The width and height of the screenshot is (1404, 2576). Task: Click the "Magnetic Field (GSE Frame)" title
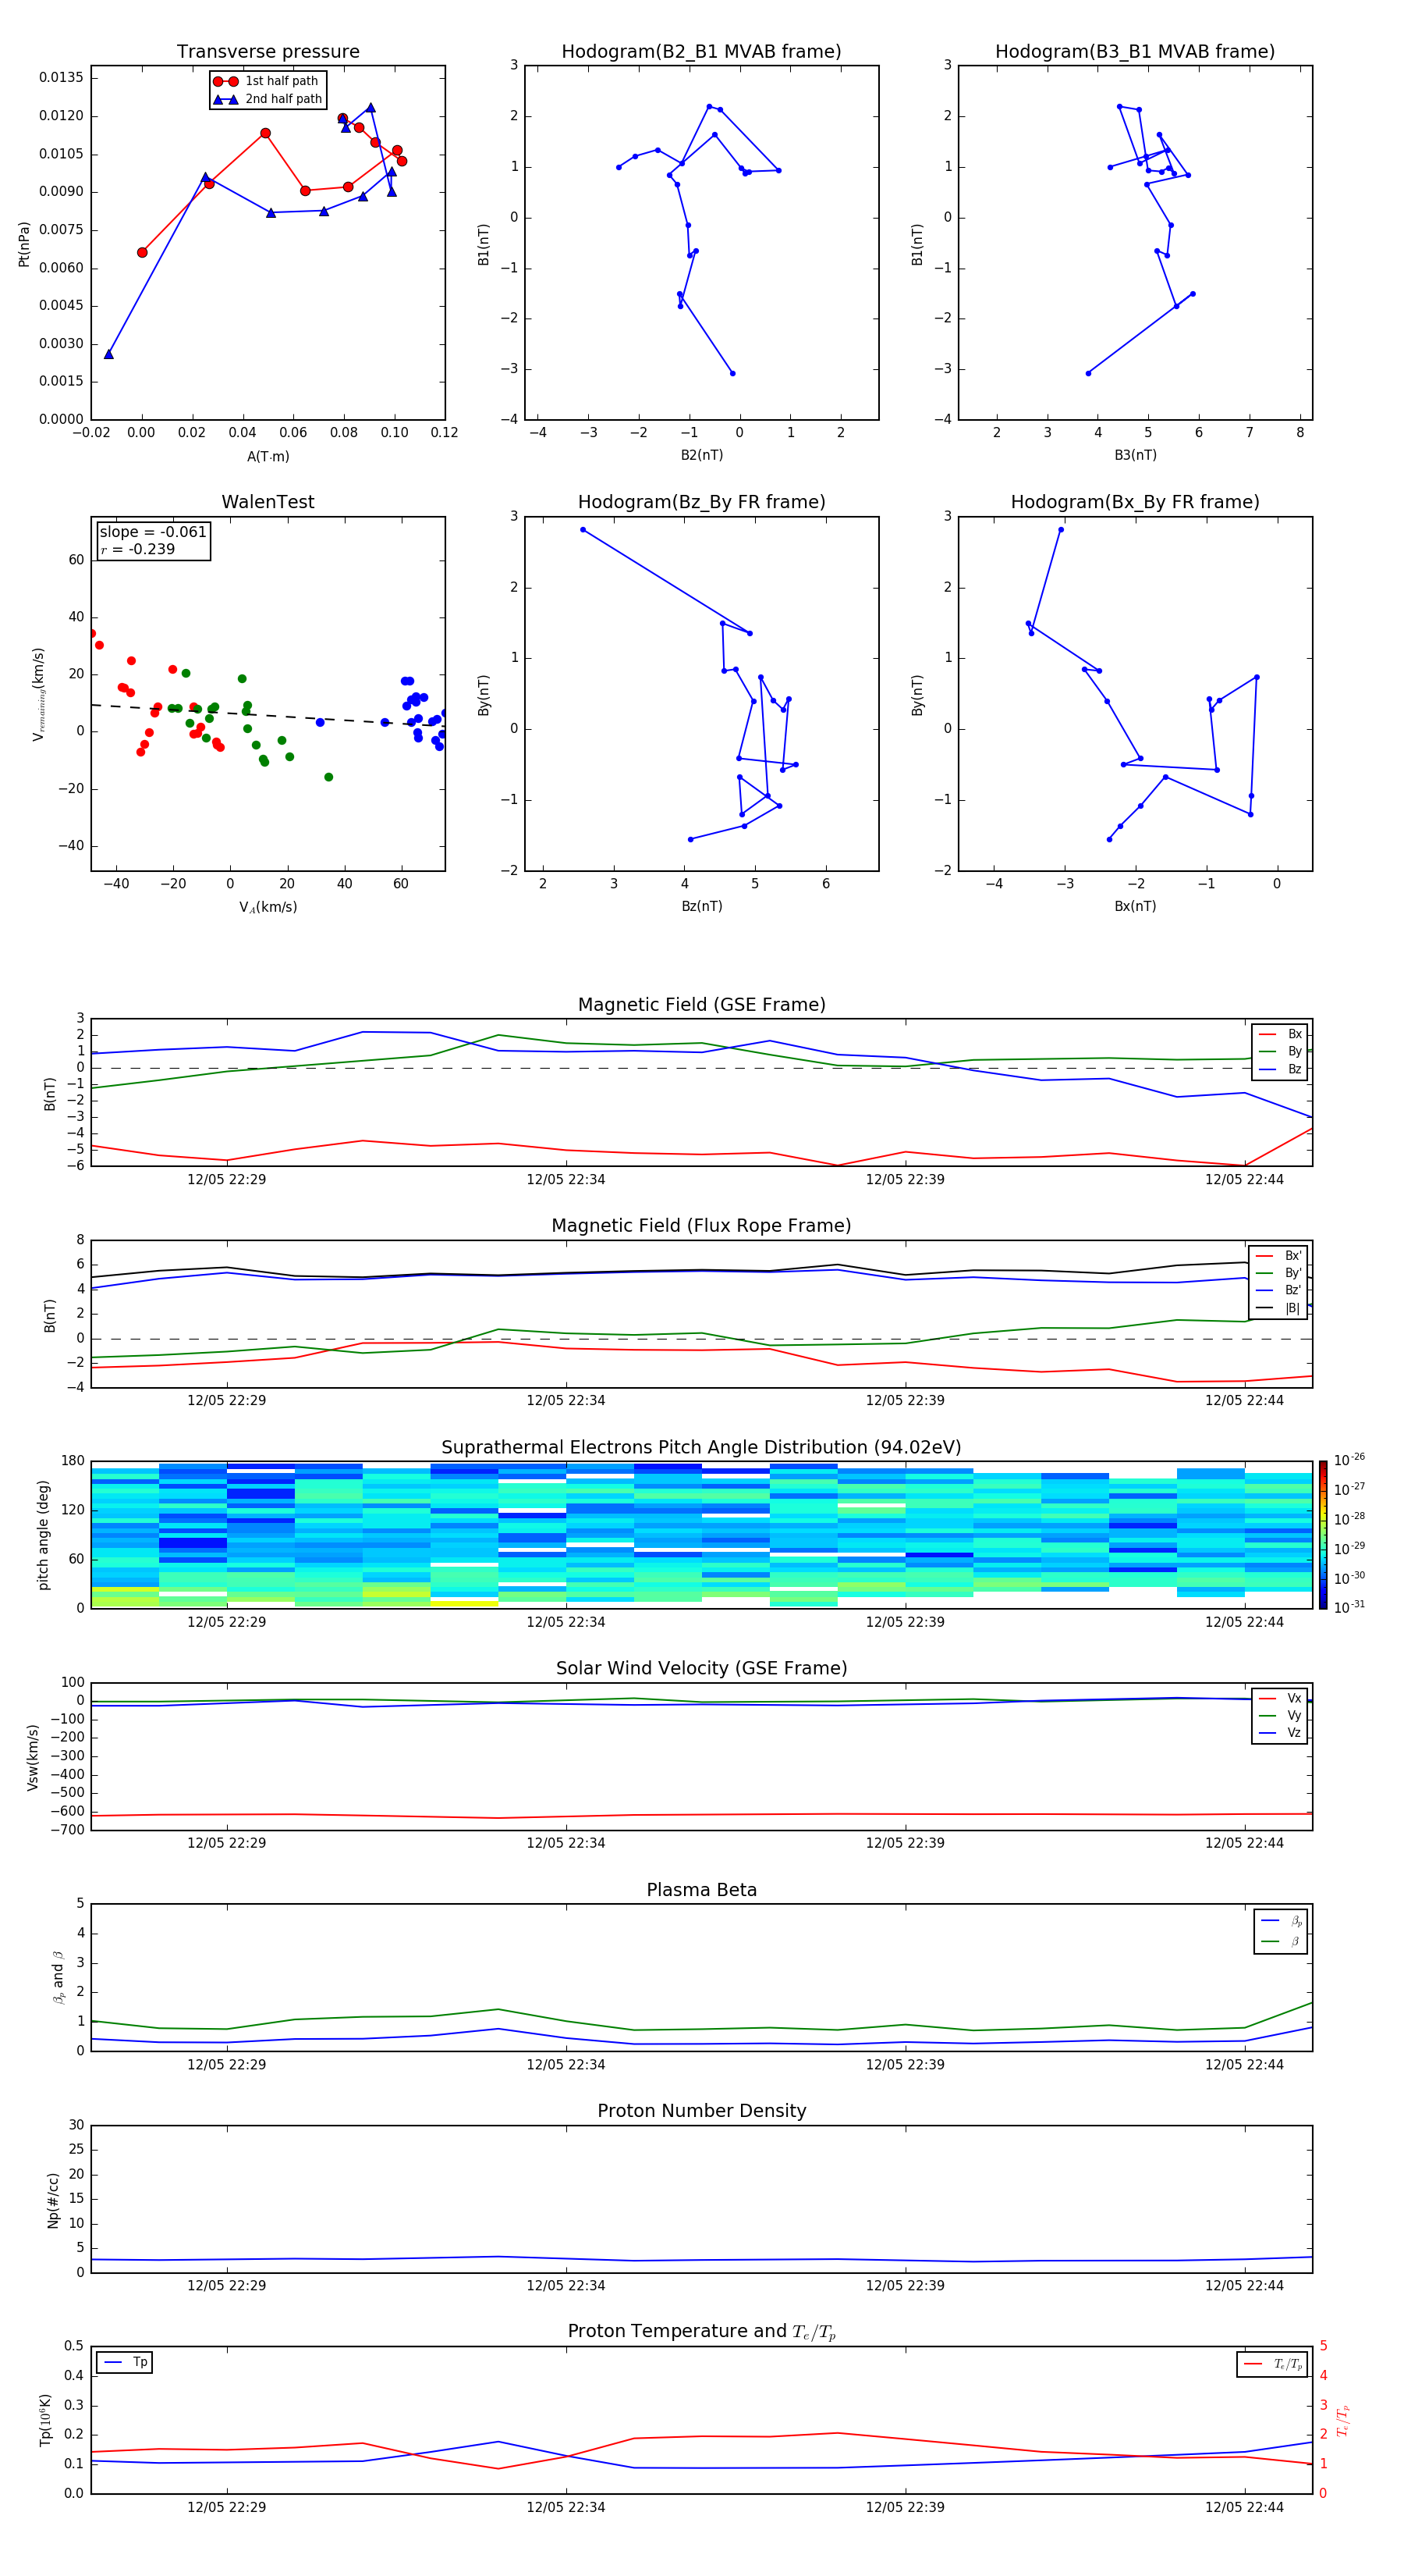701,1005
